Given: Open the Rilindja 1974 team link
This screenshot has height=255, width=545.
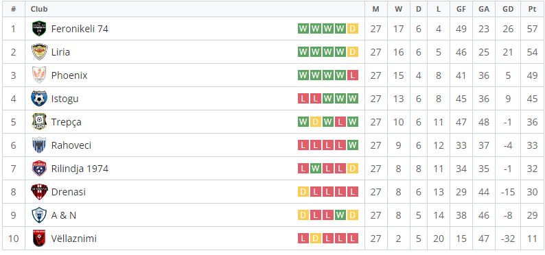Looking at the screenshot, I should pyautogui.click(x=80, y=169).
